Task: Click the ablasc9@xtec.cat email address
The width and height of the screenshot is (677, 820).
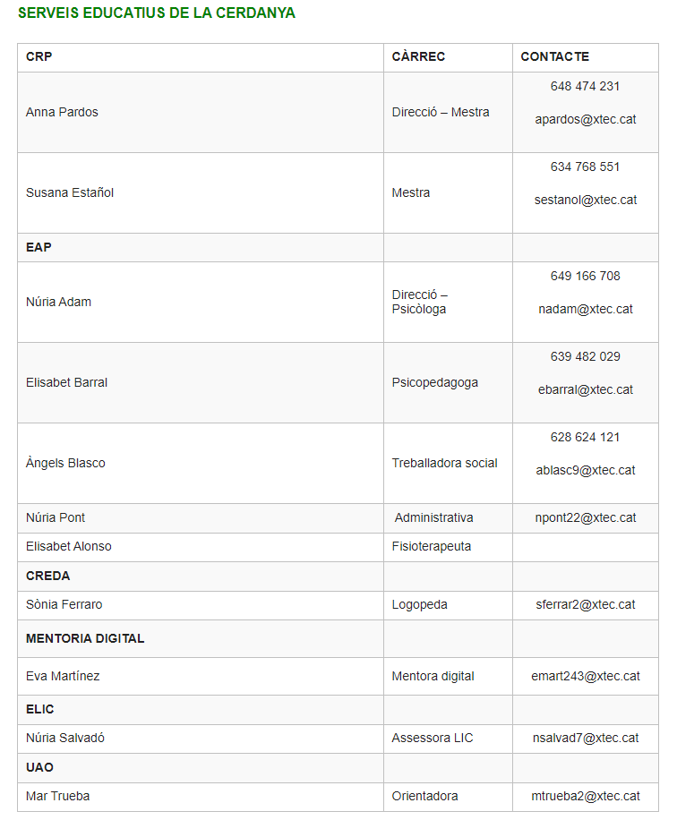Action: (586, 470)
